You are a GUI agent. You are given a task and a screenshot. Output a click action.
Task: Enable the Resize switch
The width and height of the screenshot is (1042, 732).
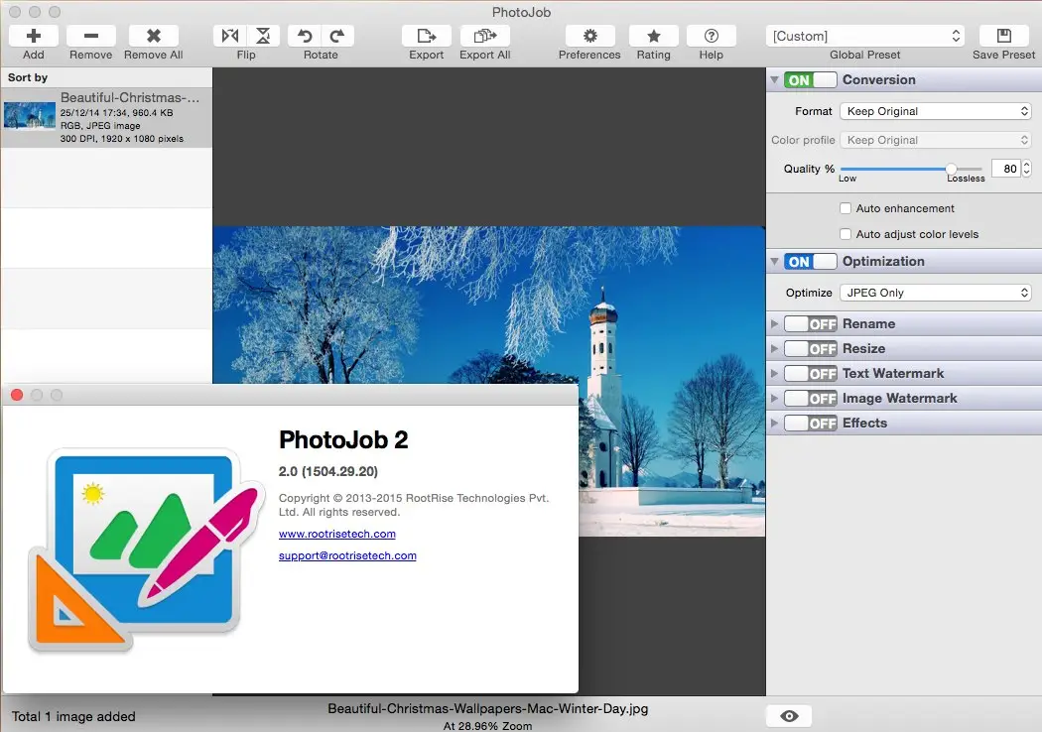point(810,349)
